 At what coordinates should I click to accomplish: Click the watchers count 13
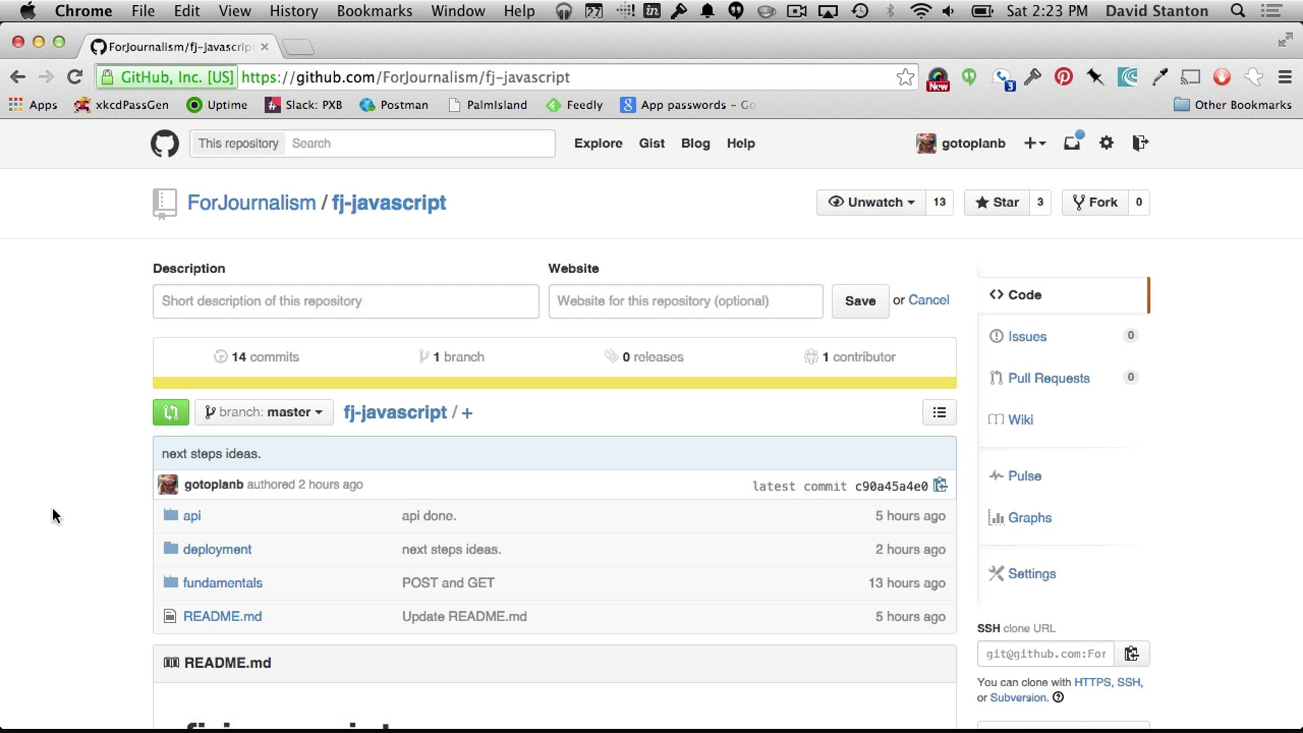coord(939,202)
